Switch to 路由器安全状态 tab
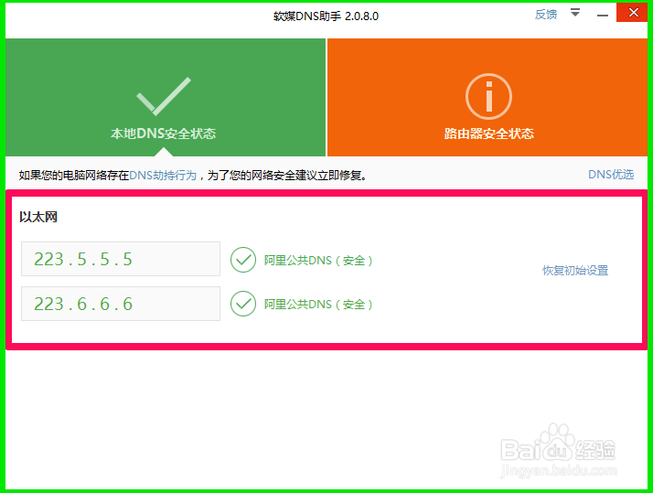 point(487,98)
